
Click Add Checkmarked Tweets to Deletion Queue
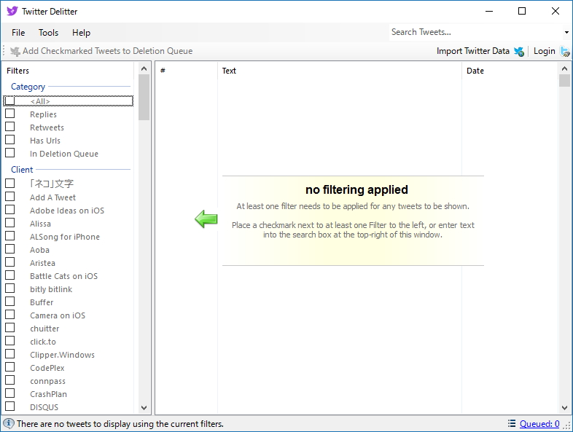(101, 51)
